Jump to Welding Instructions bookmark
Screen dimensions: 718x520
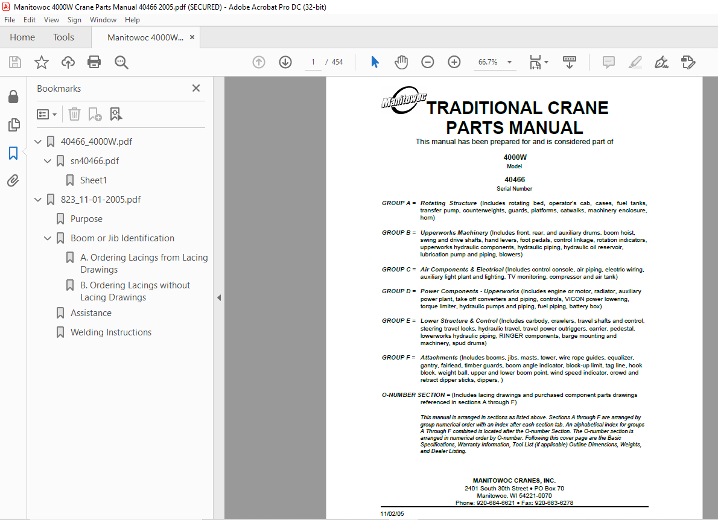[x=111, y=332]
